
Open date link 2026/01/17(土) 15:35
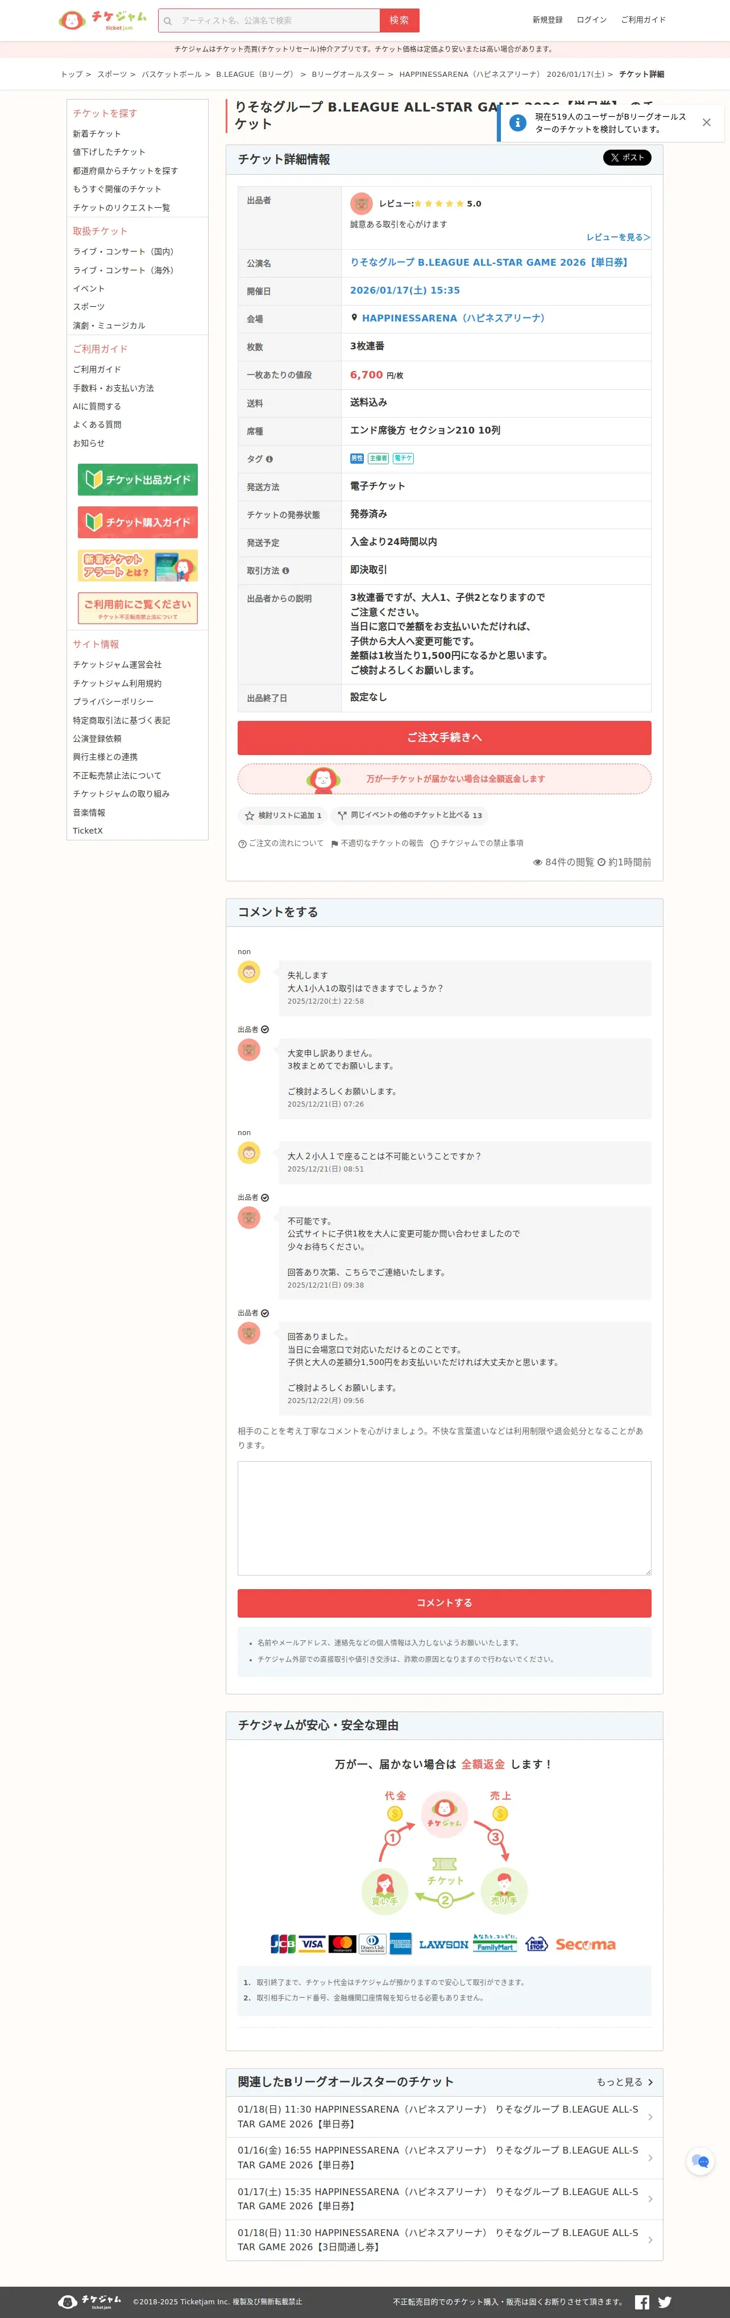point(405,291)
